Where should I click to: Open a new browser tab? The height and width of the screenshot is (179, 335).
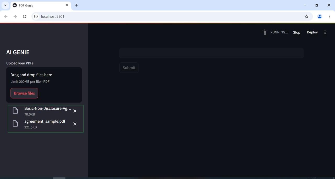[76, 5]
